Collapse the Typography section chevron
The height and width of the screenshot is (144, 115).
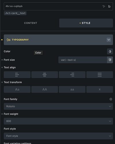109,40
